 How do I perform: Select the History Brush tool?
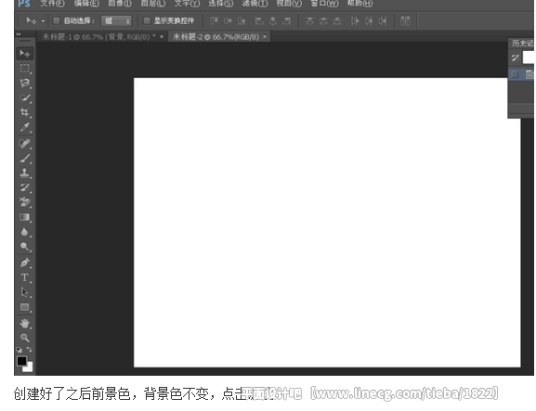tap(24, 187)
